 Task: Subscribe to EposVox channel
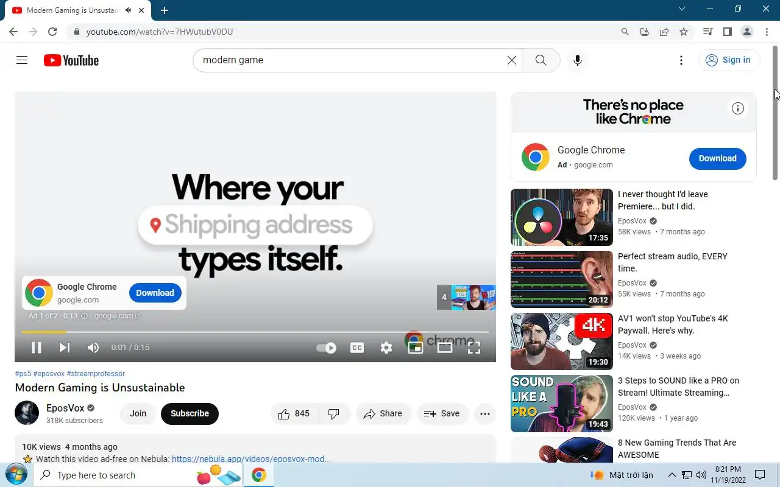(190, 413)
